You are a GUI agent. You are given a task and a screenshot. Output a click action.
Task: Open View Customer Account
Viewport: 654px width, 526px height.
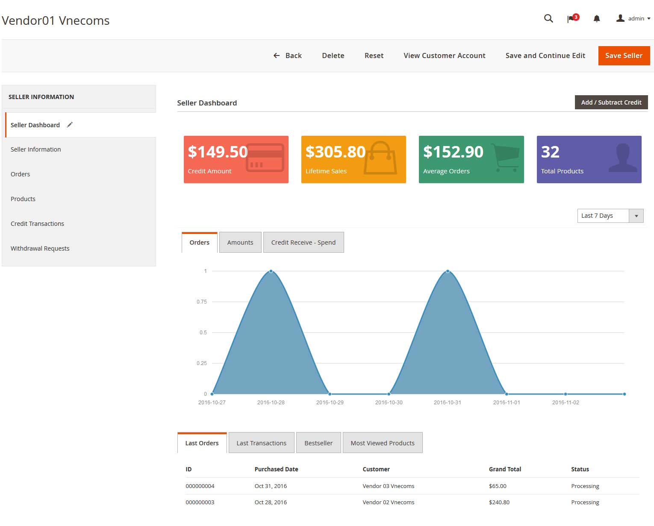click(x=445, y=56)
